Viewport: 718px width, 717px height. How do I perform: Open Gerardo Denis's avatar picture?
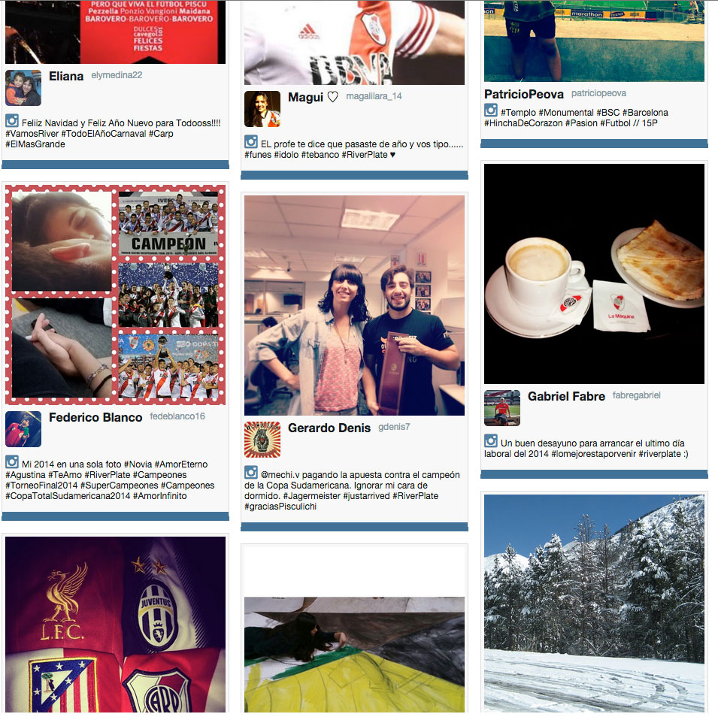coord(262,440)
